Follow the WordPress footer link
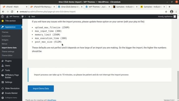The width and height of the screenshot is (179, 101). (51, 100)
